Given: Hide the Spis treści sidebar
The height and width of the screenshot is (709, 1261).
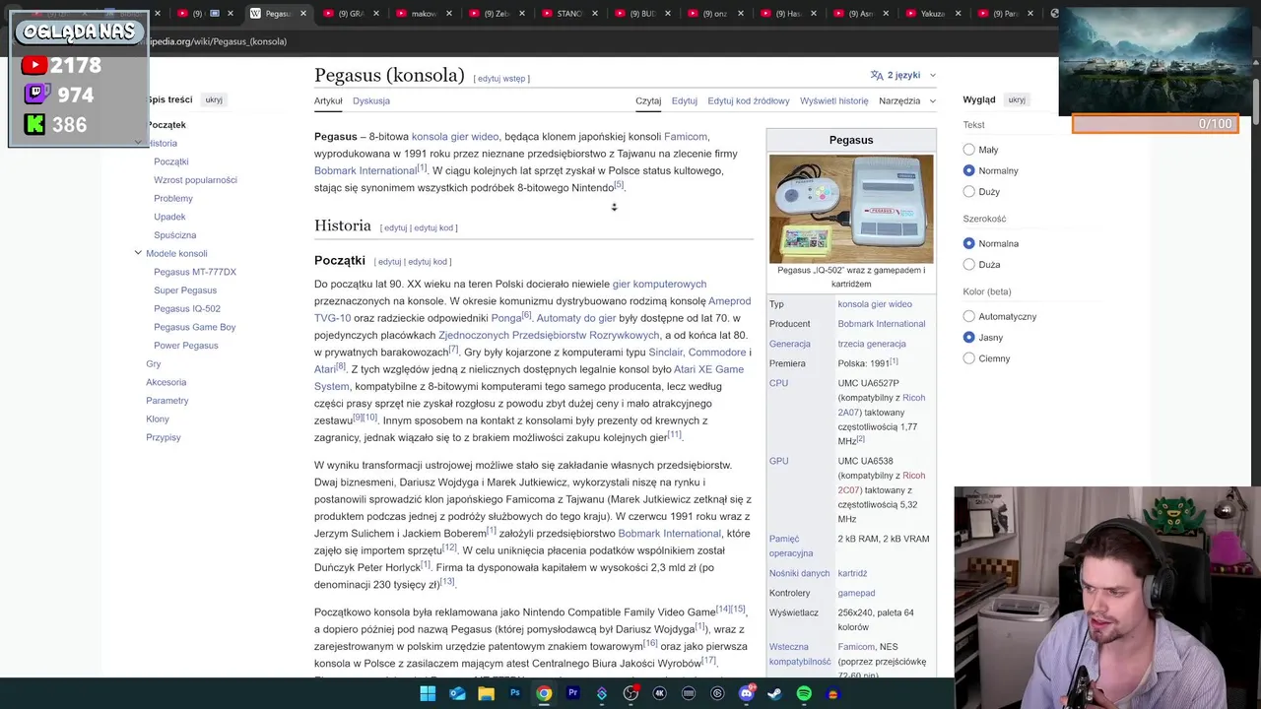Looking at the screenshot, I should pos(214,99).
